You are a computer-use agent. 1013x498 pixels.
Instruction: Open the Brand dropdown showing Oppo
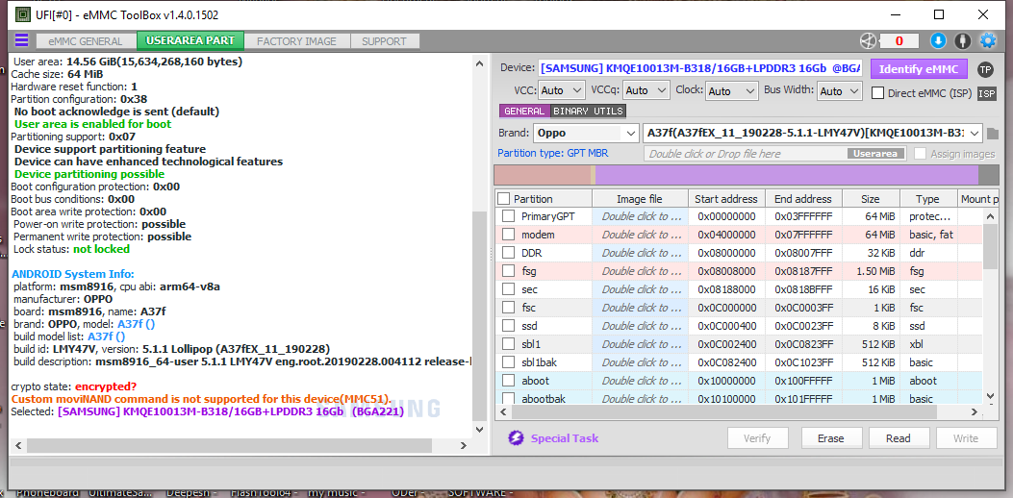click(586, 134)
